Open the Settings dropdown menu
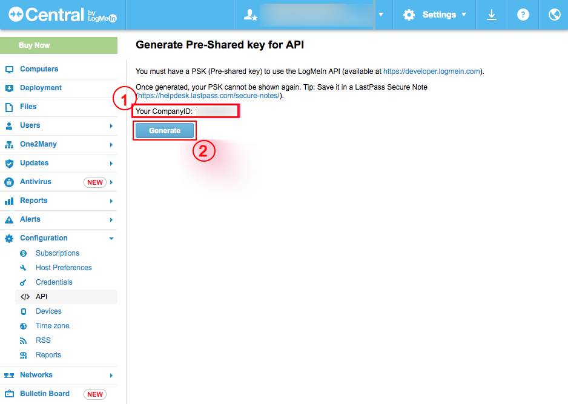 (434, 15)
